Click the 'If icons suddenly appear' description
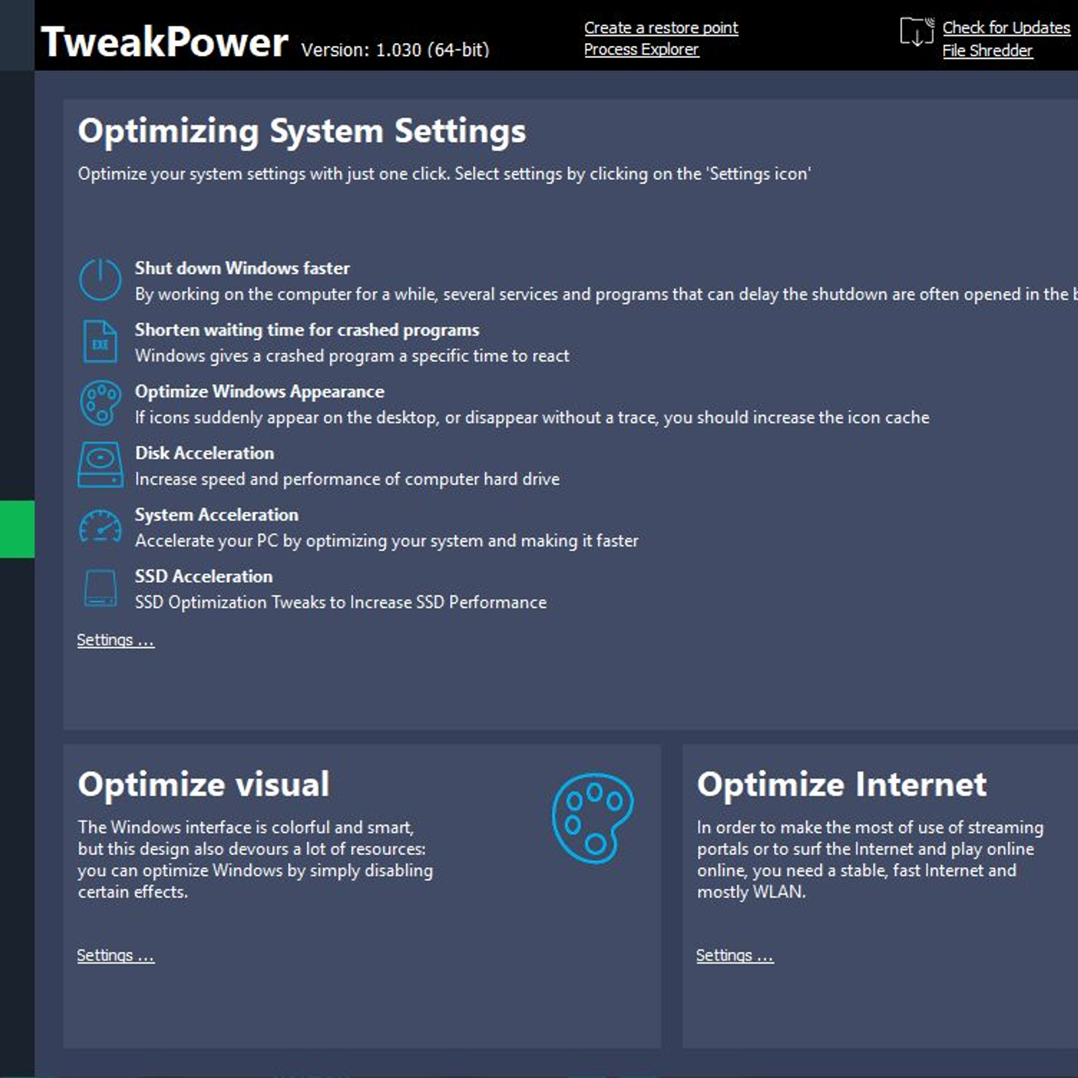Viewport: 1078px width, 1078px height. click(x=532, y=418)
